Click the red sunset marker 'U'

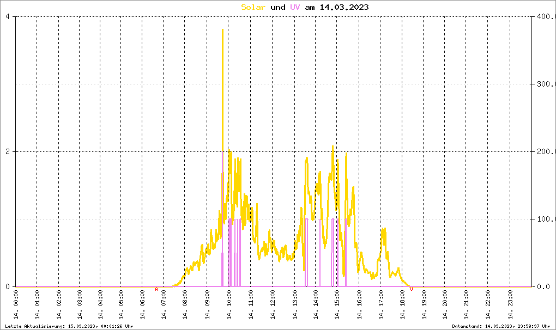[412, 289]
